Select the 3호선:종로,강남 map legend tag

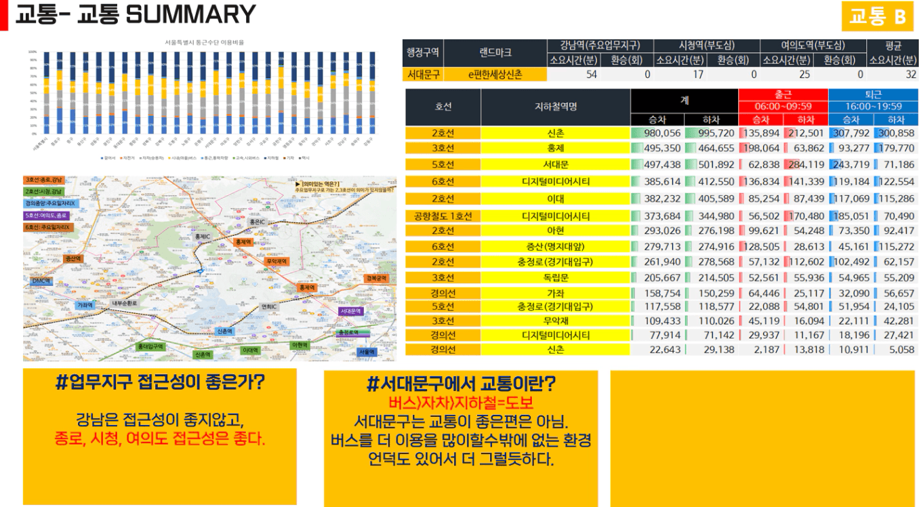(x=44, y=180)
